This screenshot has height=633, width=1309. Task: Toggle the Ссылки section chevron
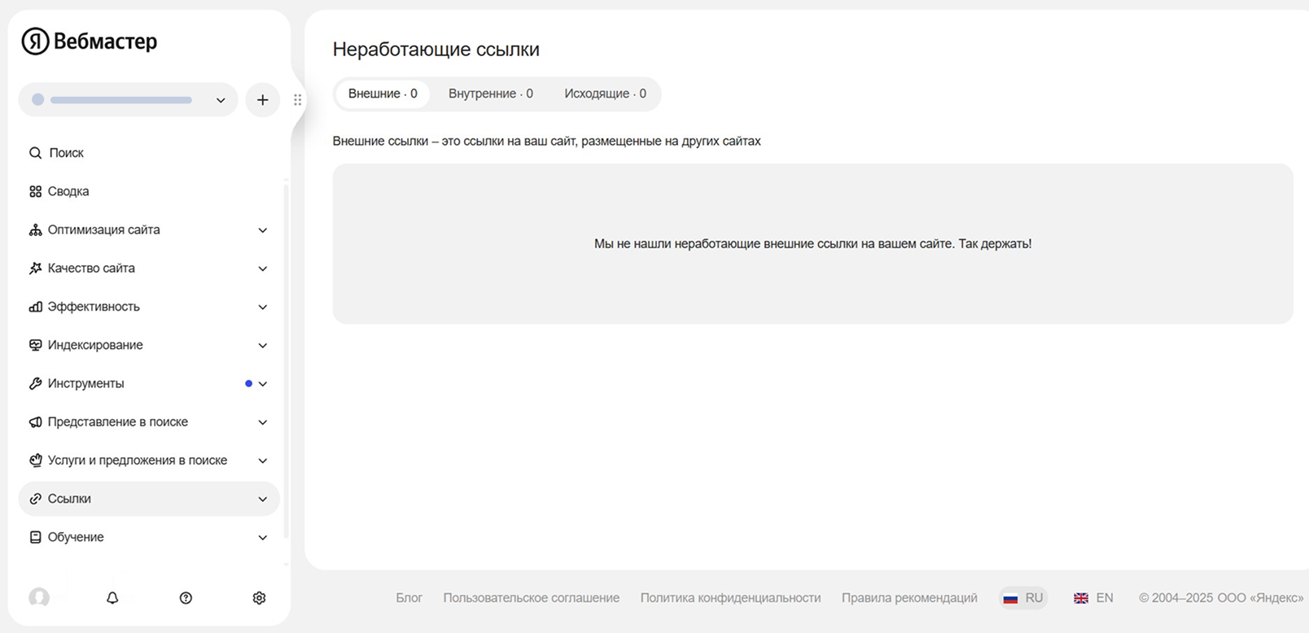pyautogui.click(x=263, y=499)
